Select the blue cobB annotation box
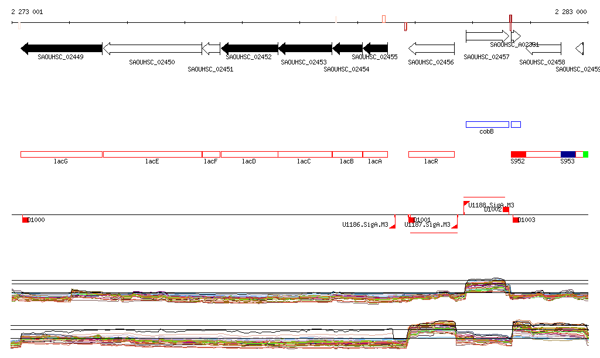Screen dimensions: 600x358 click(x=487, y=124)
